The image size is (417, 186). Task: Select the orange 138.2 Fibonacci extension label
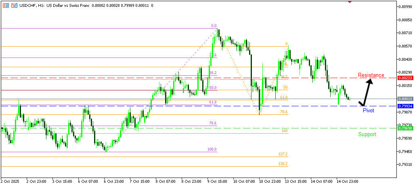[x=283, y=164]
